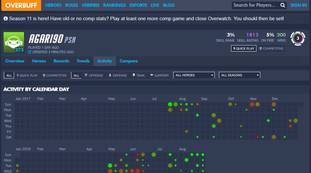Click the level 3 rank badge icon

click(x=297, y=38)
